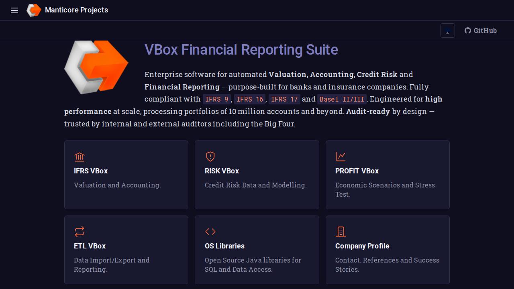Click the Manticore Projects title text
Viewport: 514px width, 289px height.
tap(76, 10)
